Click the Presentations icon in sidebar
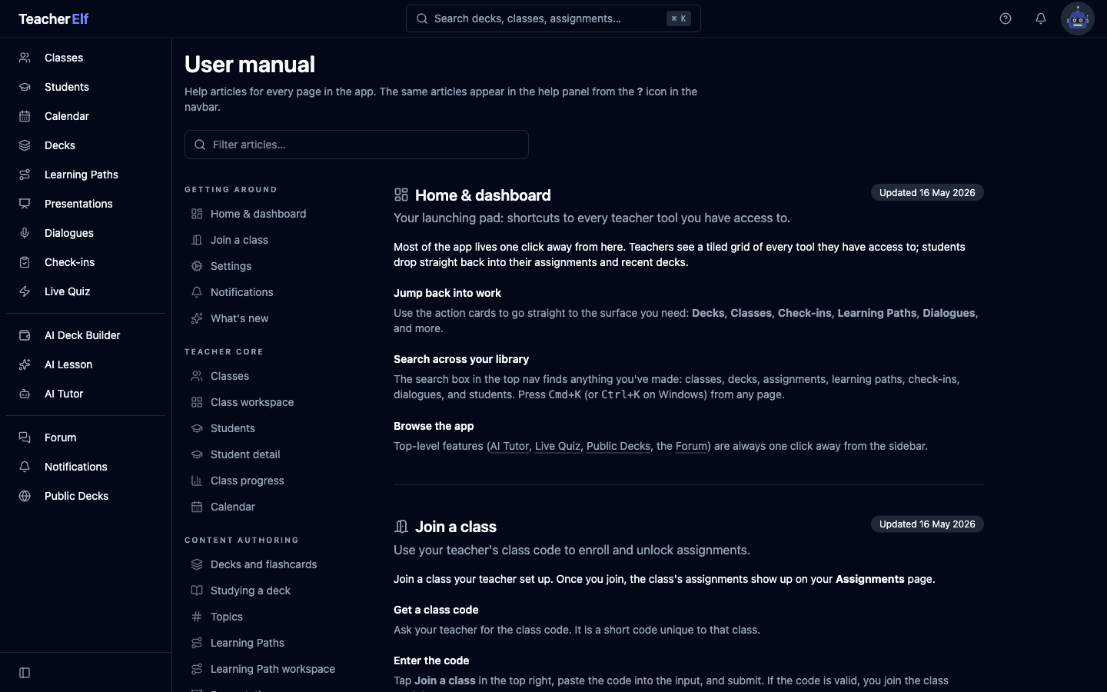1107x692 pixels. (x=25, y=204)
